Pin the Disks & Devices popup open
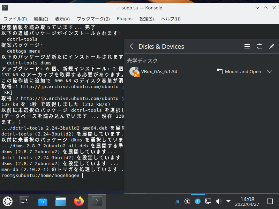The height and width of the screenshot is (209, 279). 272,47
